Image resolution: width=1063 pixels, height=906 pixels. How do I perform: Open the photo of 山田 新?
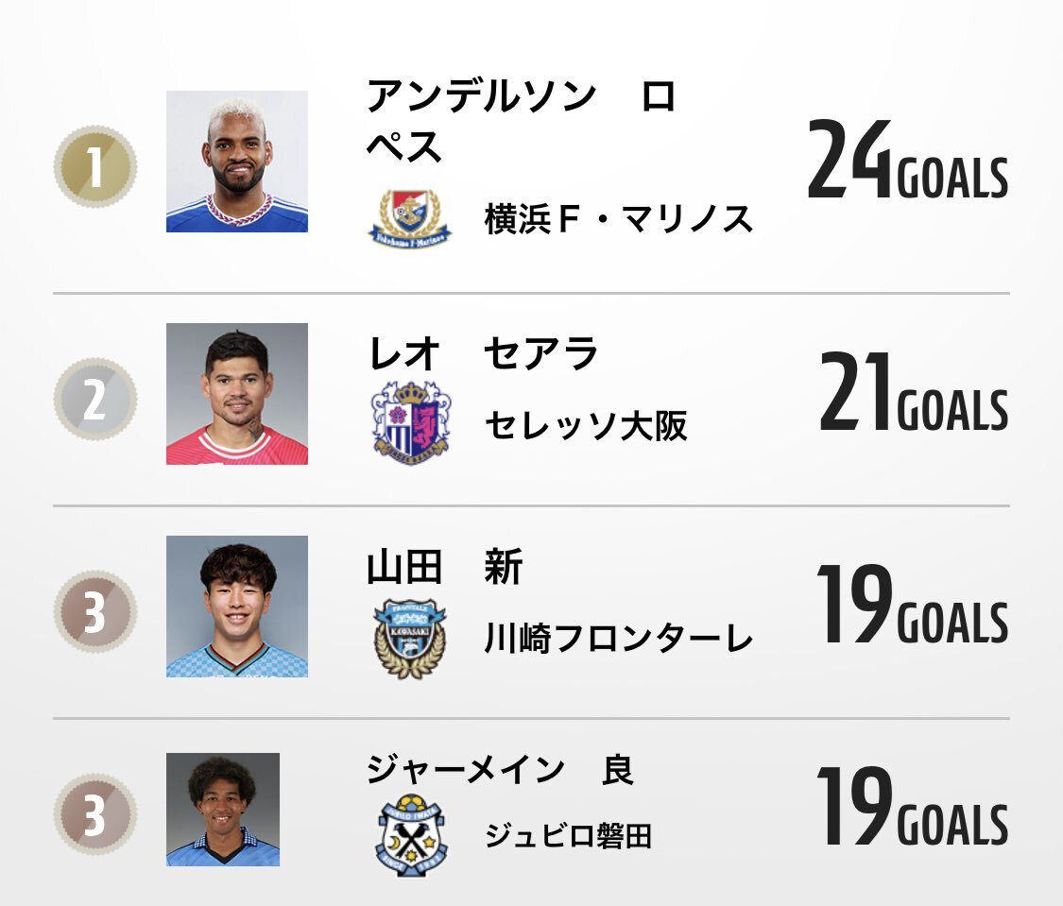(237, 607)
